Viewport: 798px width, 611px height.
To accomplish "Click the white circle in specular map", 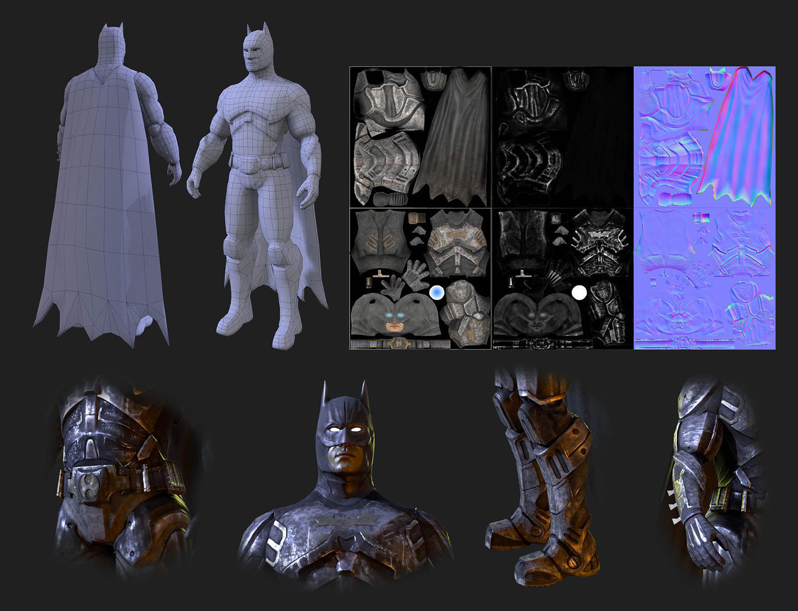I will click(x=579, y=292).
